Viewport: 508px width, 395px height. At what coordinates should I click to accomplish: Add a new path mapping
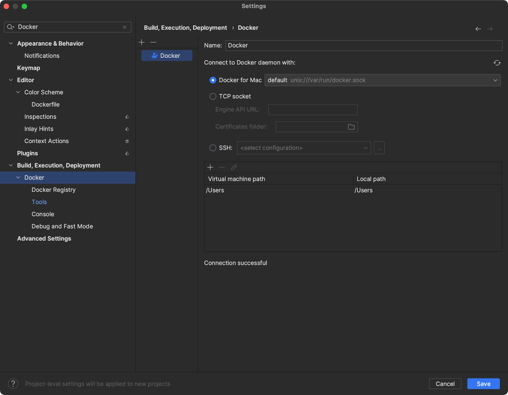pyautogui.click(x=210, y=167)
